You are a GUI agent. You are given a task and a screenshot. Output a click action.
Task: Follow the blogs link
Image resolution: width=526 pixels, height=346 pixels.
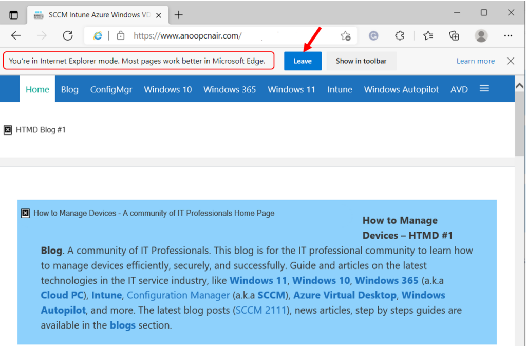[x=122, y=325]
